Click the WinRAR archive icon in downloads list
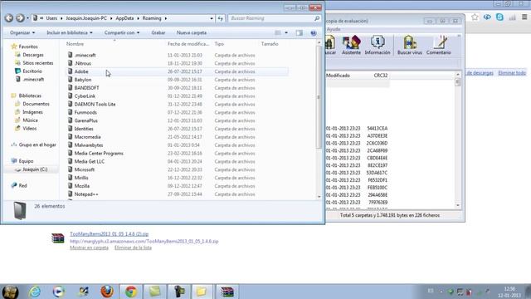Screen dimensions: 531x299 (x=58, y=238)
